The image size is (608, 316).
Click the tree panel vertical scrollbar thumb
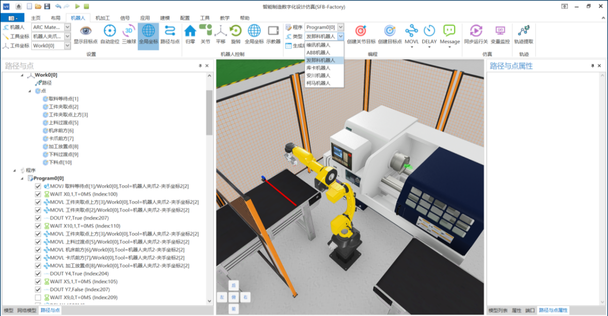pyautogui.click(x=210, y=112)
